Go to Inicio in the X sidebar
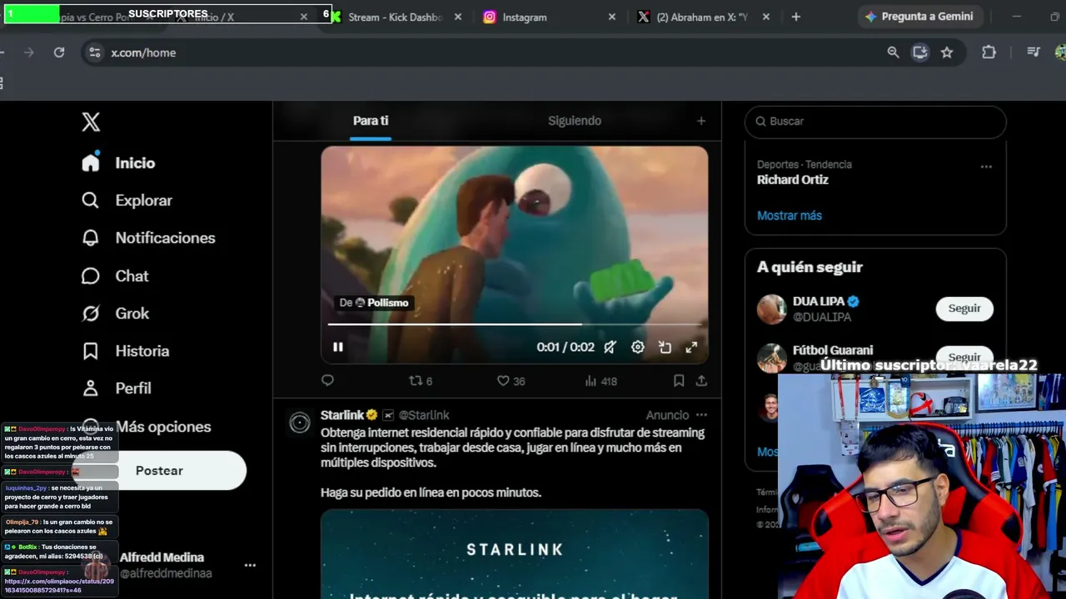This screenshot has width=1066, height=599. pyautogui.click(x=119, y=163)
